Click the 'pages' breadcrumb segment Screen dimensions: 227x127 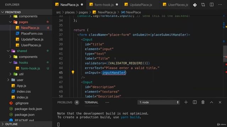click(x=83, y=12)
